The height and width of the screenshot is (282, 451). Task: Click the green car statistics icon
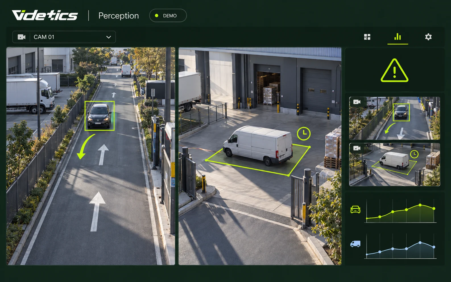tap(355, 210)
